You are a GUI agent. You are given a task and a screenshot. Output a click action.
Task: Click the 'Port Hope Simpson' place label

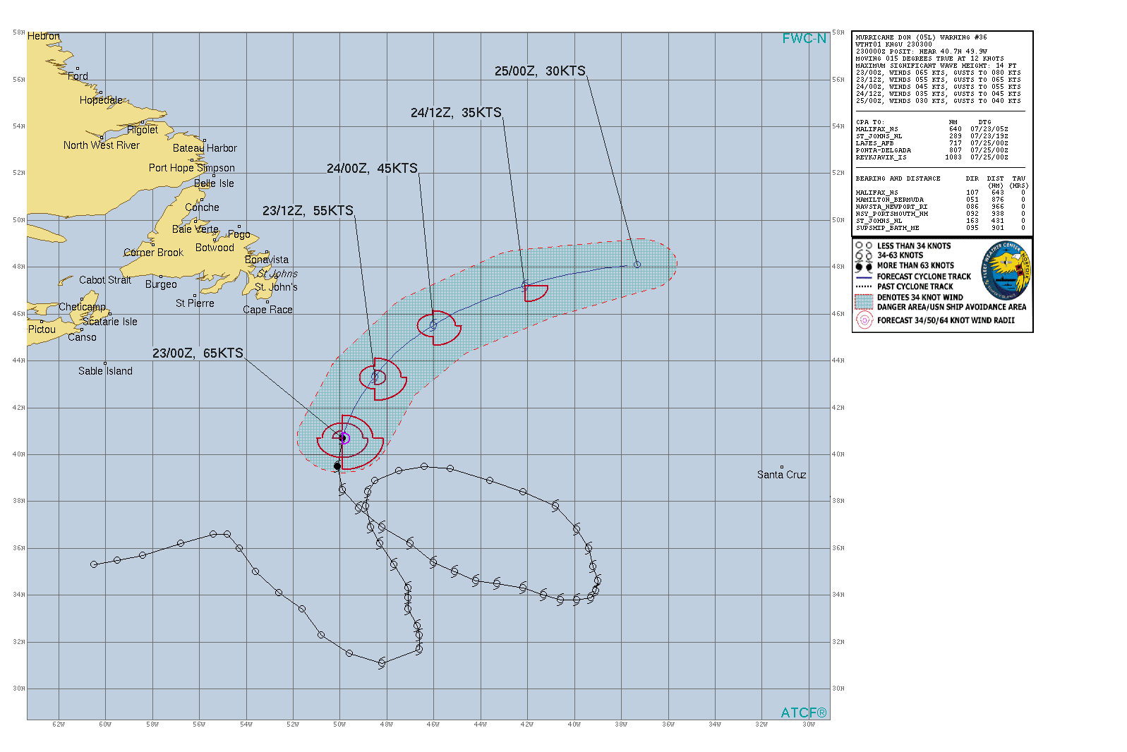click(x=192, y=168)
